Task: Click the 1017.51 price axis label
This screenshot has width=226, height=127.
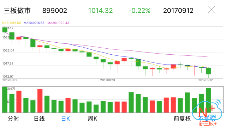Action: (8, 64)
